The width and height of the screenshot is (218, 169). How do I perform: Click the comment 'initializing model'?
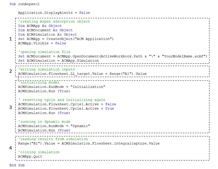(x=39, y=82)
